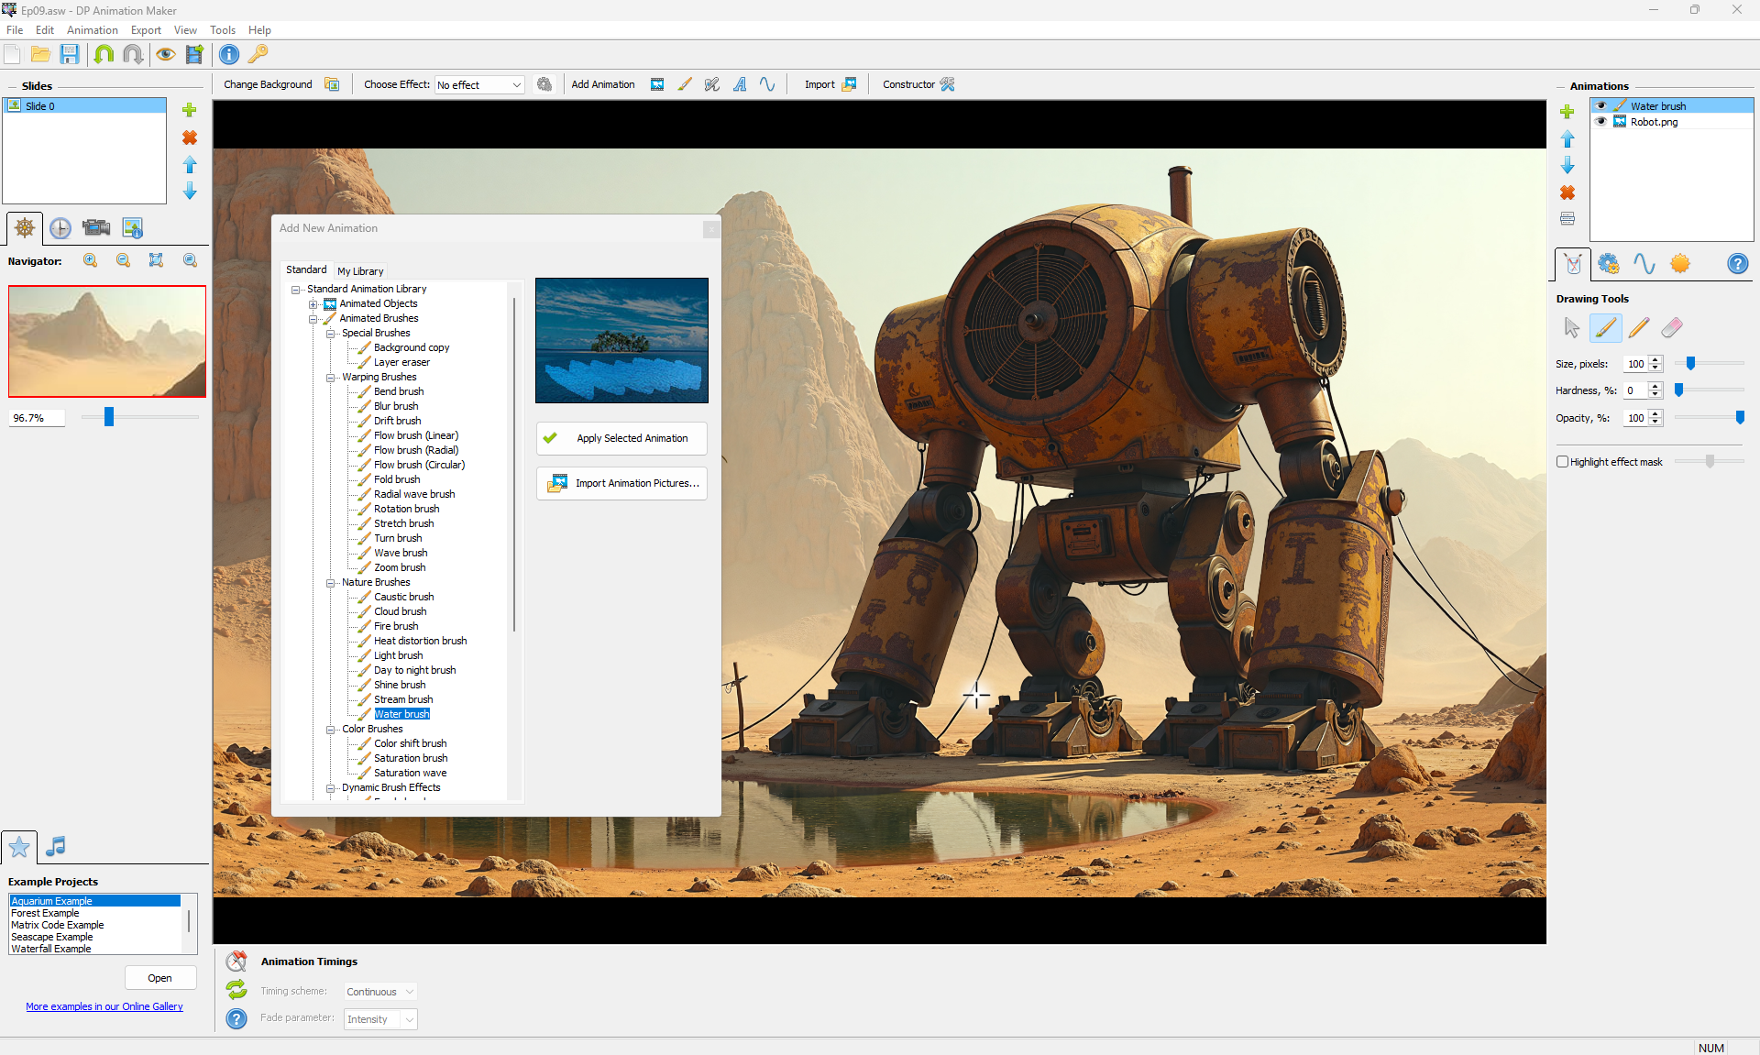
Task: Open the Online Gallery examples link
Action: click(x=104, y=1006)
